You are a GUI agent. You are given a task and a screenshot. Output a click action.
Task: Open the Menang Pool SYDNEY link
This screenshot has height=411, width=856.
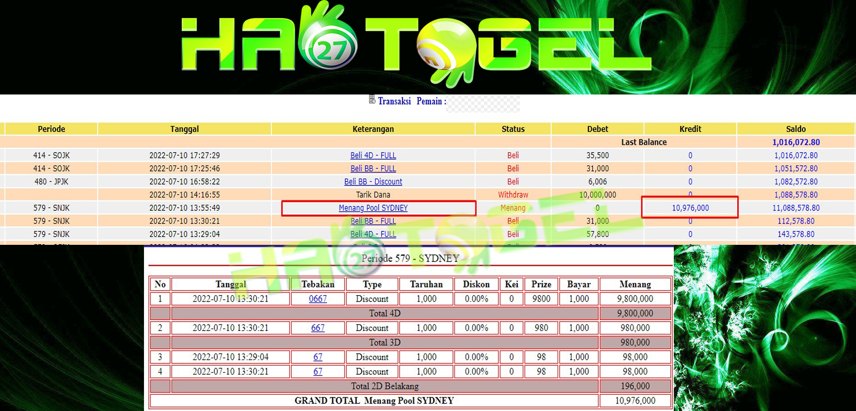point(373,208)
